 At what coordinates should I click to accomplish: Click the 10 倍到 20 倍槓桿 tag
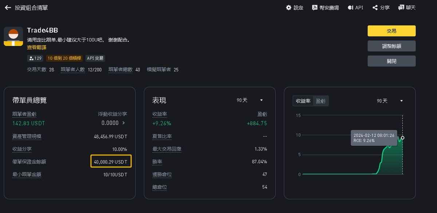64,58
